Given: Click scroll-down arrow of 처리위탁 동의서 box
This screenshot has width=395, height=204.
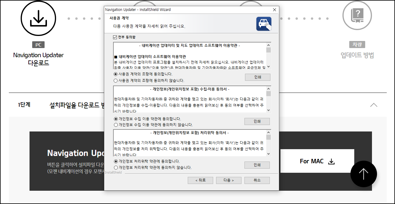Looking at the screenshot, I should (268, 154).
